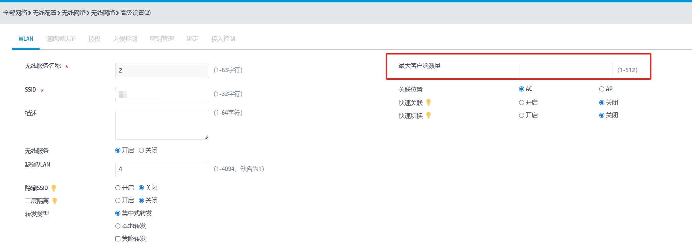This screenshot has height=251, width=692.
Task: Select 开启 for 无线服务
Action: pos(118,150)
